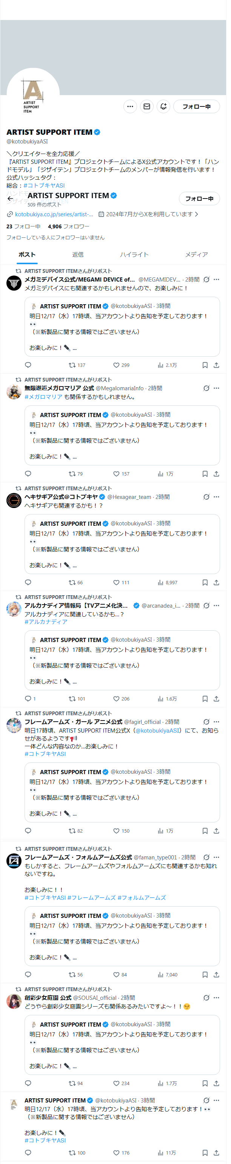Like the メガミデバイス post with 299 likes
The image size is (231, 1164).
tap(121, 365)
